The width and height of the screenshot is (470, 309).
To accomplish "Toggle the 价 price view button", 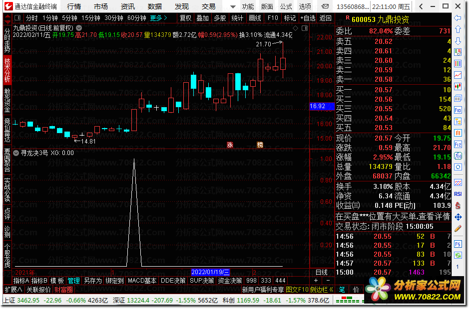I will [356, 290].
